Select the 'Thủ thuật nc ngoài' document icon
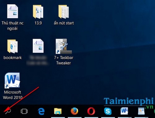The image size is (155, 118). 12,11
